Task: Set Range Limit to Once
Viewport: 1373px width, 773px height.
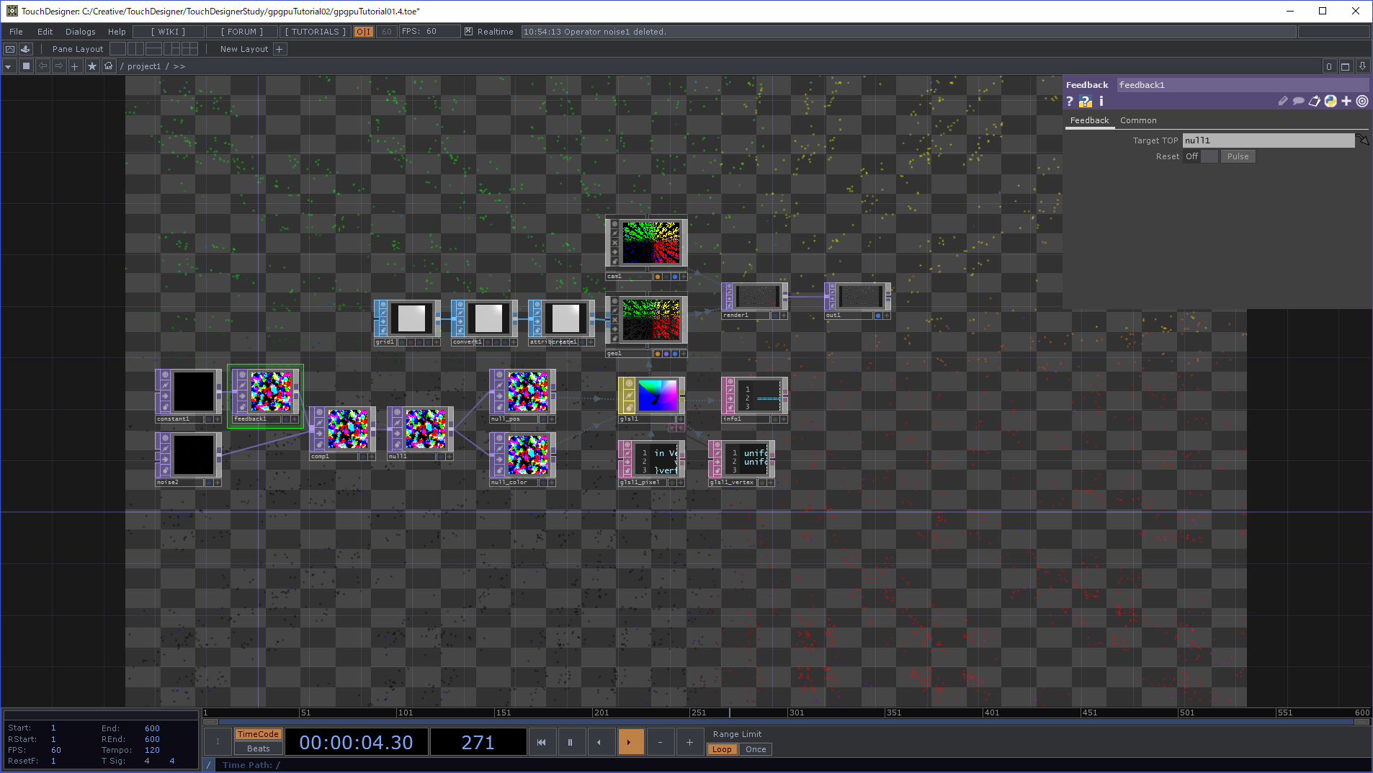Action: click(756, 749)
